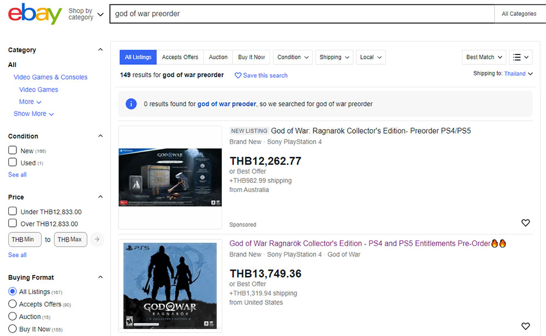Image resolution: width=546 pixels, height=336 pixels.
Task: Open Best Match sort dropdown
Action: coord(484,57)
